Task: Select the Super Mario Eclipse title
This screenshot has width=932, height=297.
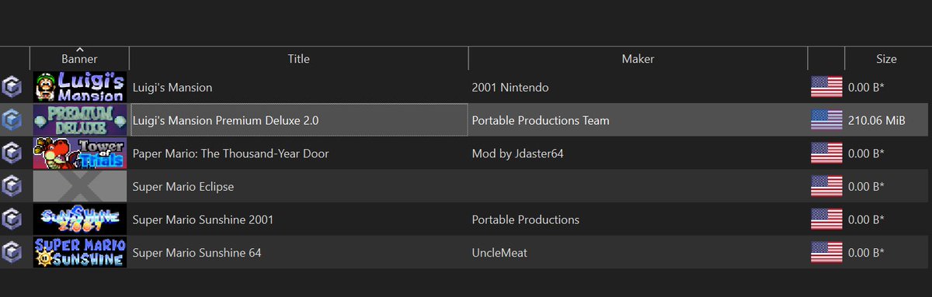Action: tap(183, 187)
